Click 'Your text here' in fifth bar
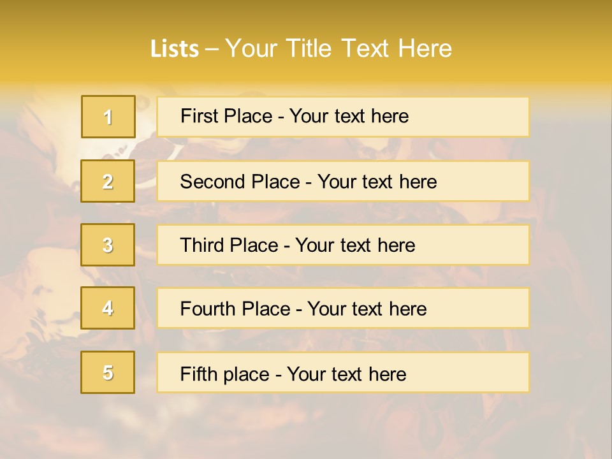Screen dimensions: 612x459 (x=347, y=374)
